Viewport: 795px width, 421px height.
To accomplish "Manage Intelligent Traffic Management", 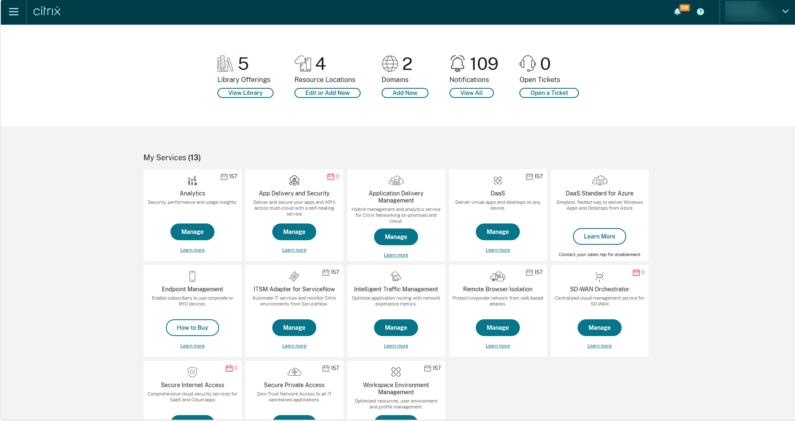I will click(x=396, y=328).
